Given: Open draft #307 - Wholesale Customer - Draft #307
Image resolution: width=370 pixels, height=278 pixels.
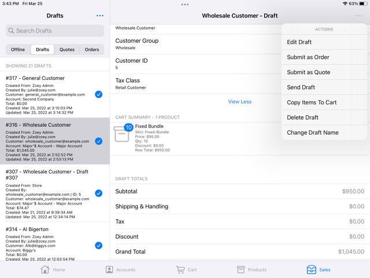Looking at the screenshot, I should [x=55, y=193].
